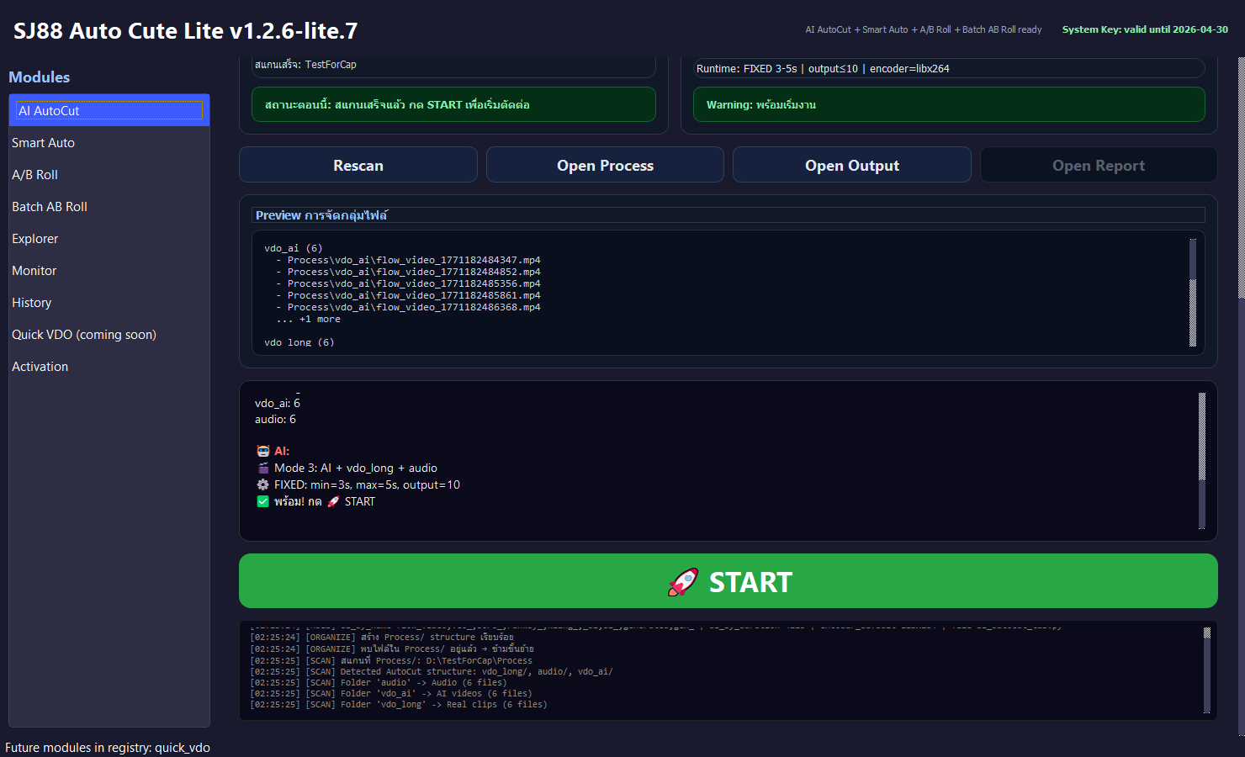The image size is (1245, 757).
Task: Click the Preview file list scrollbar
Action: click(x=1192, y=293)
